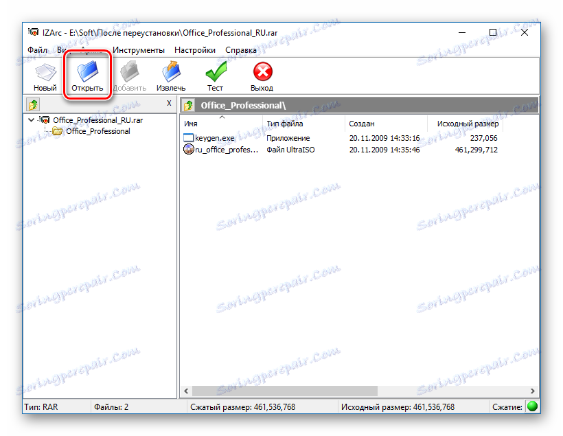Open the Инструменты menu
This screenshot has height=436, width=563.
pyautogui.click(x=139, y=50)
